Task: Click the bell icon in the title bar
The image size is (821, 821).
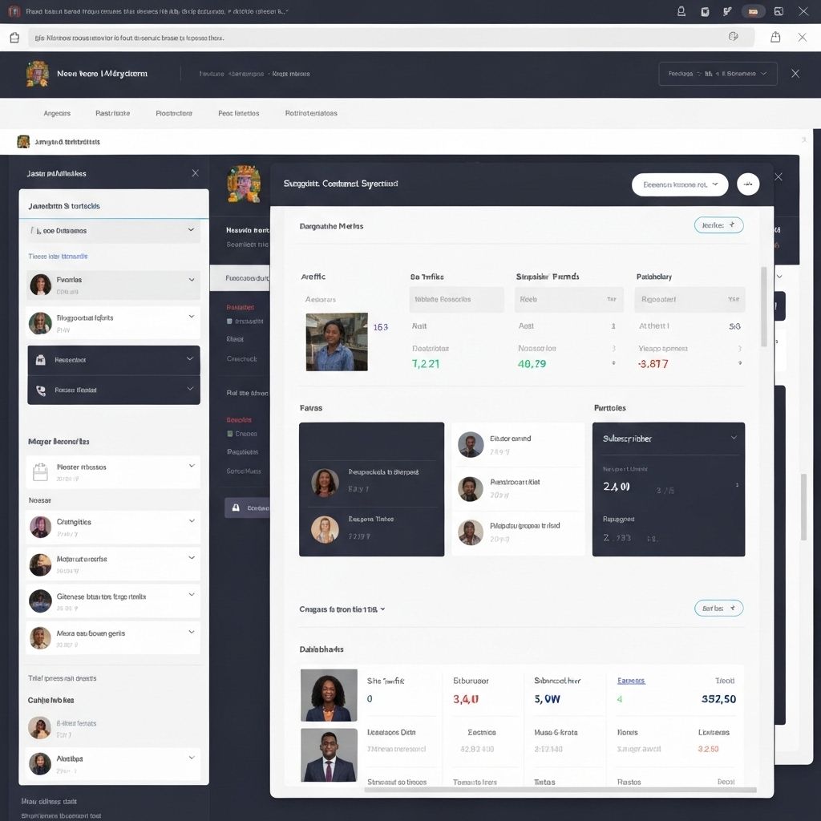Action: pos(681,11)
